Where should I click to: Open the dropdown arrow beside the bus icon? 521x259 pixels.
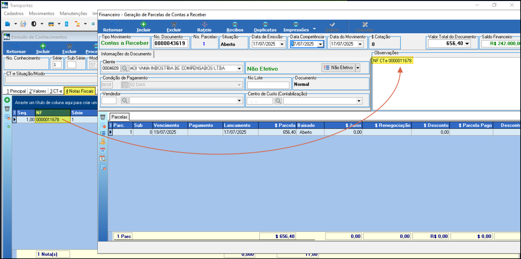pos(59,24)
